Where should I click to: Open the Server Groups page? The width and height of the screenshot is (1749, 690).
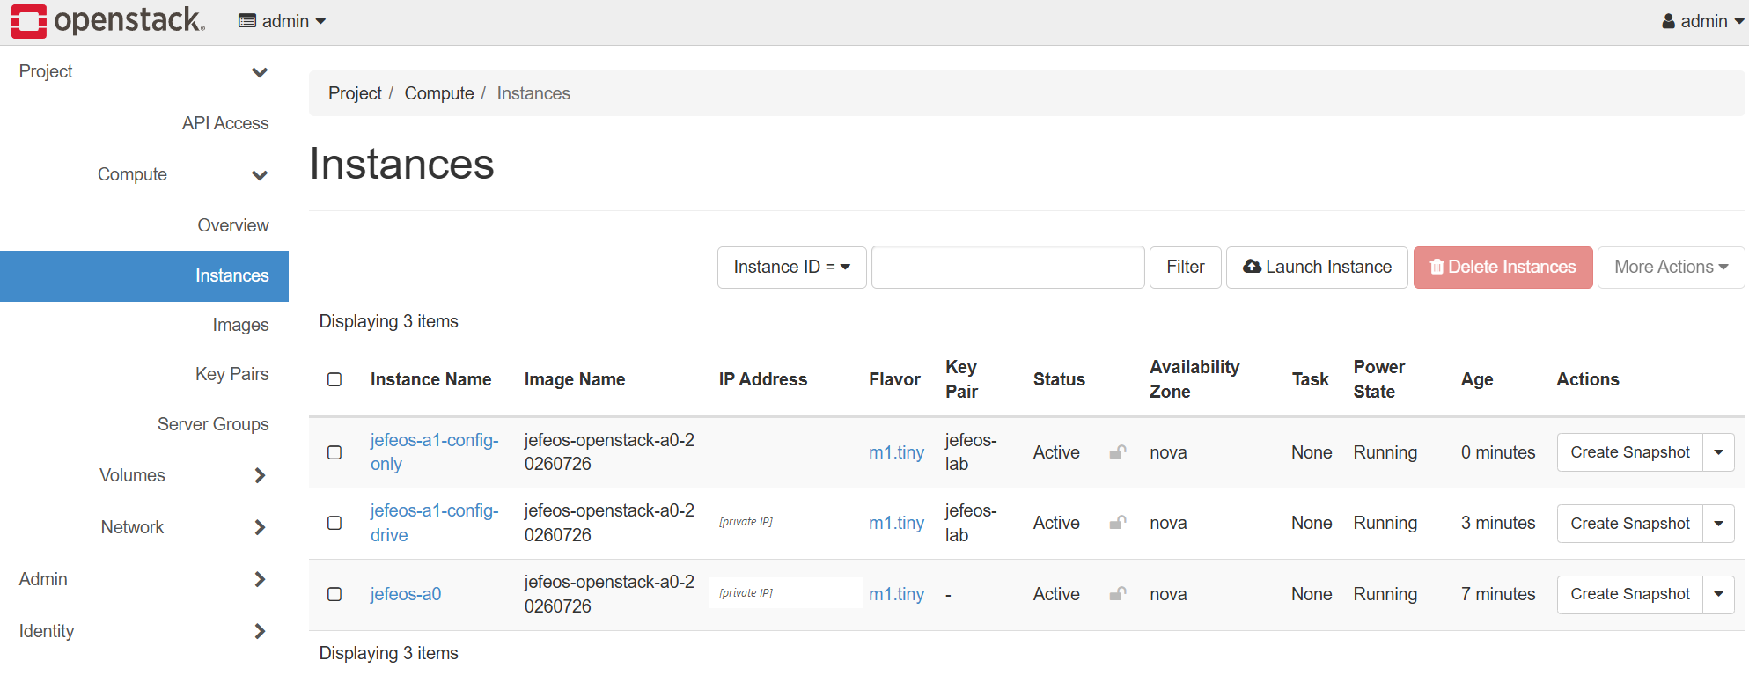(x=213, y=424)
